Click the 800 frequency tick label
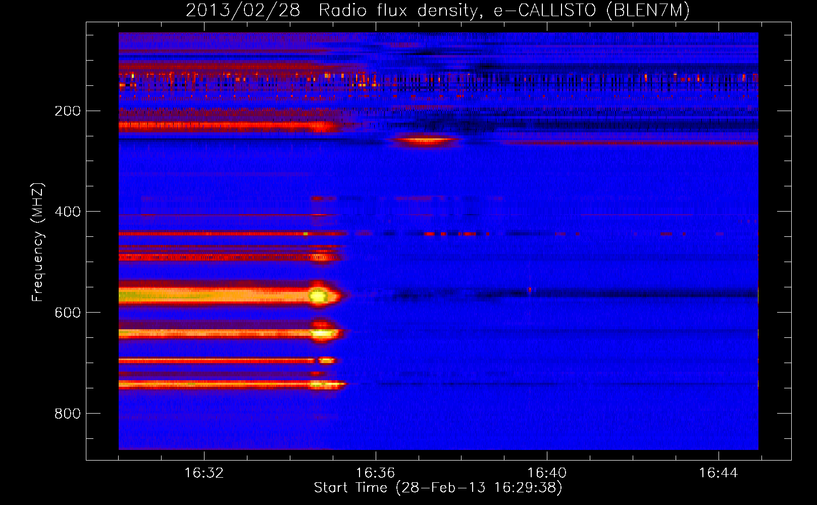 pos(68,414)
